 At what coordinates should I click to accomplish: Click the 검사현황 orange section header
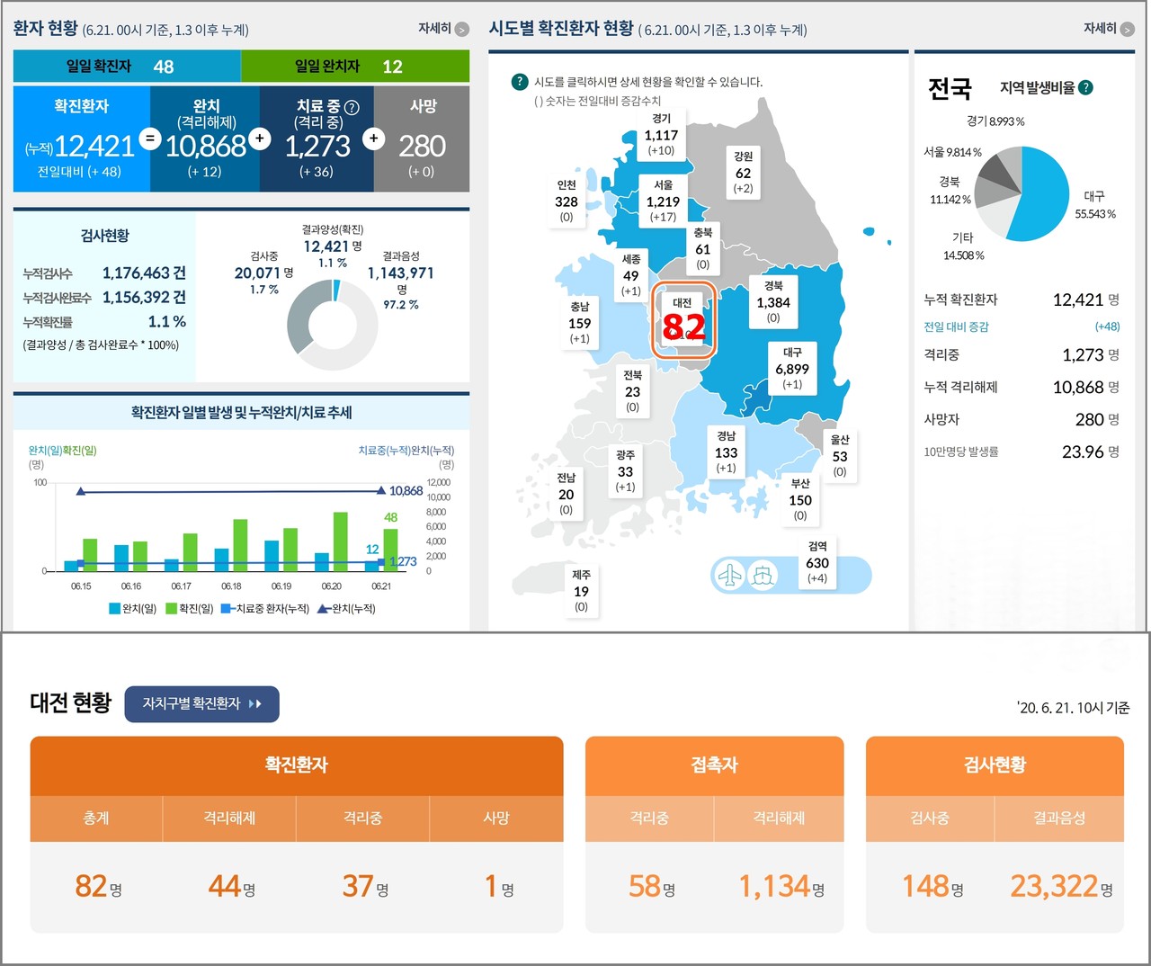coord(995,765)
